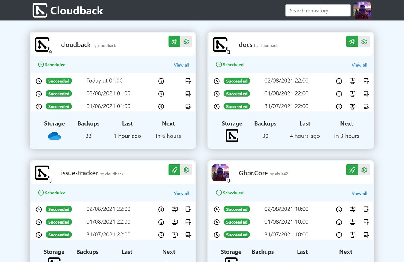
Task: Restore the 02/08/2021 docs backup
Action: 366,81
